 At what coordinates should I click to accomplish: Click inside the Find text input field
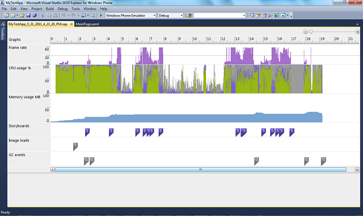218,15
